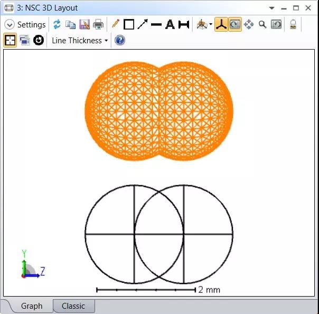The width and height of the screenshot is (319, 314).
Task: Toggle the three-axis orientation indicator button
Action: 221,24
